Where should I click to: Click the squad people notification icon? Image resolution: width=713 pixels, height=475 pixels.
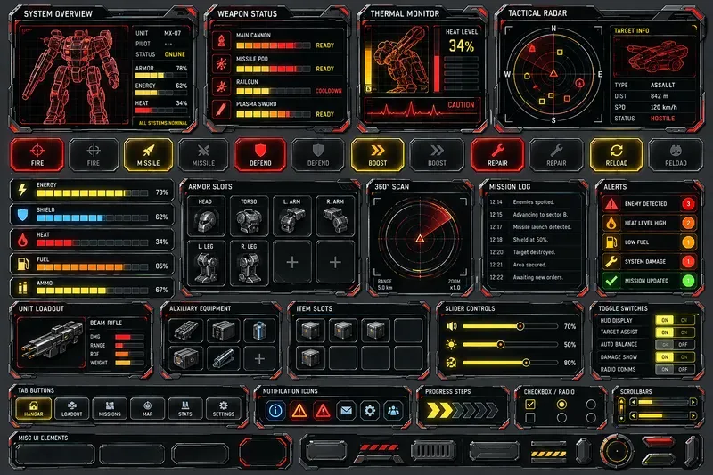click(x=393, y=411)
